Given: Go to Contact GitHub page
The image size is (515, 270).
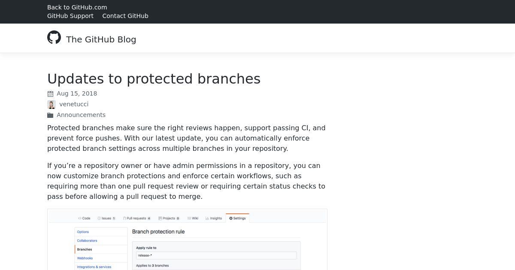Looking at the screenshot, I should click(x=125, y=16).
